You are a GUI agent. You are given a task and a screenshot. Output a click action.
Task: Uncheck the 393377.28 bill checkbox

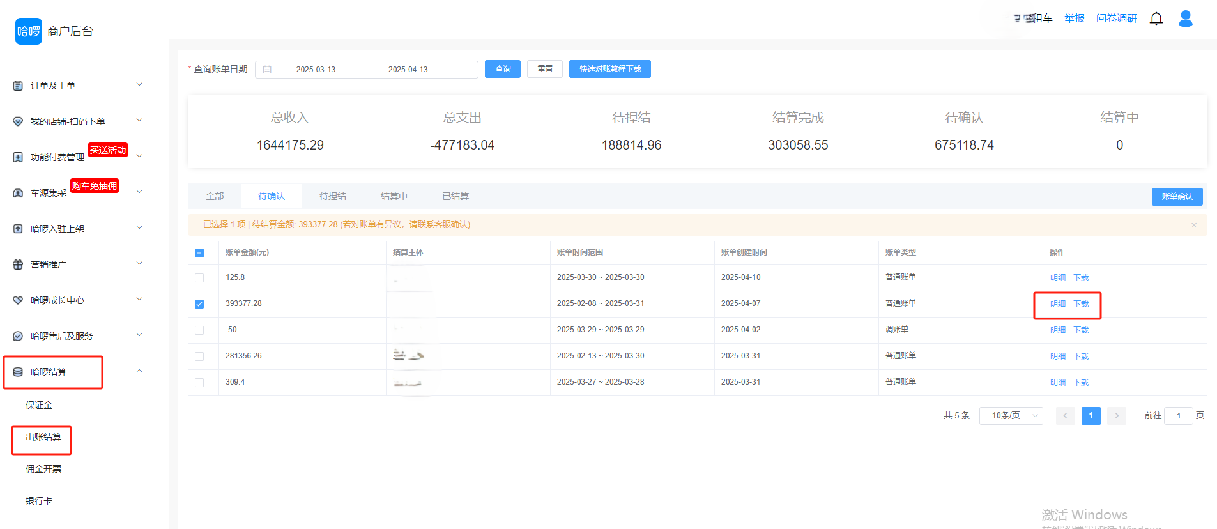199,304
